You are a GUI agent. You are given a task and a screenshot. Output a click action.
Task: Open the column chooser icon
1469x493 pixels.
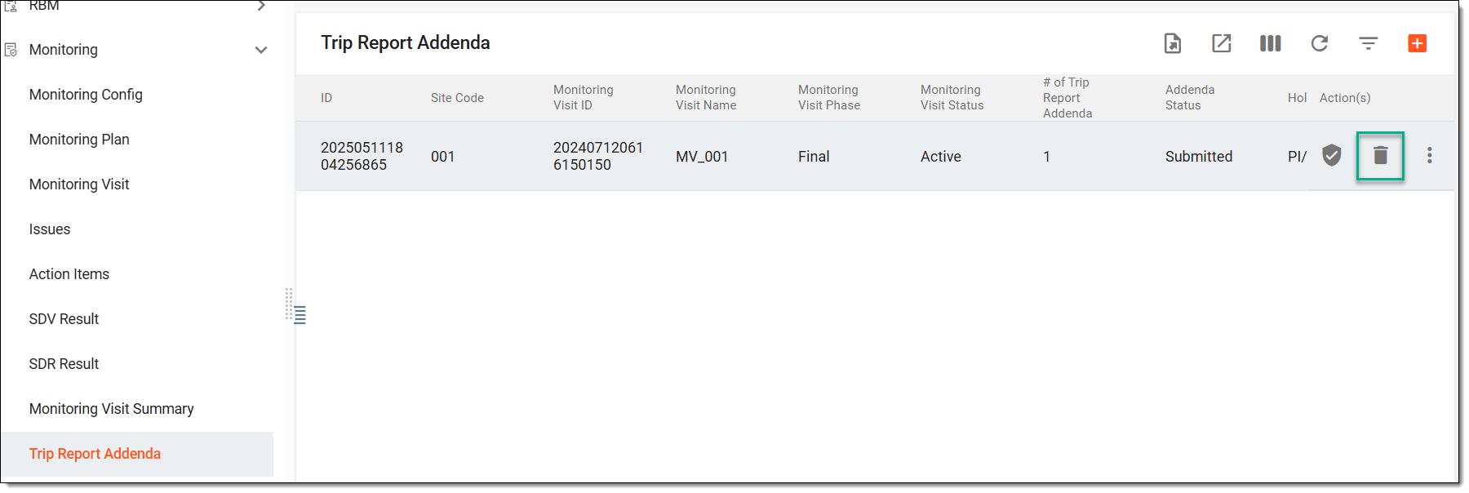1271,43
